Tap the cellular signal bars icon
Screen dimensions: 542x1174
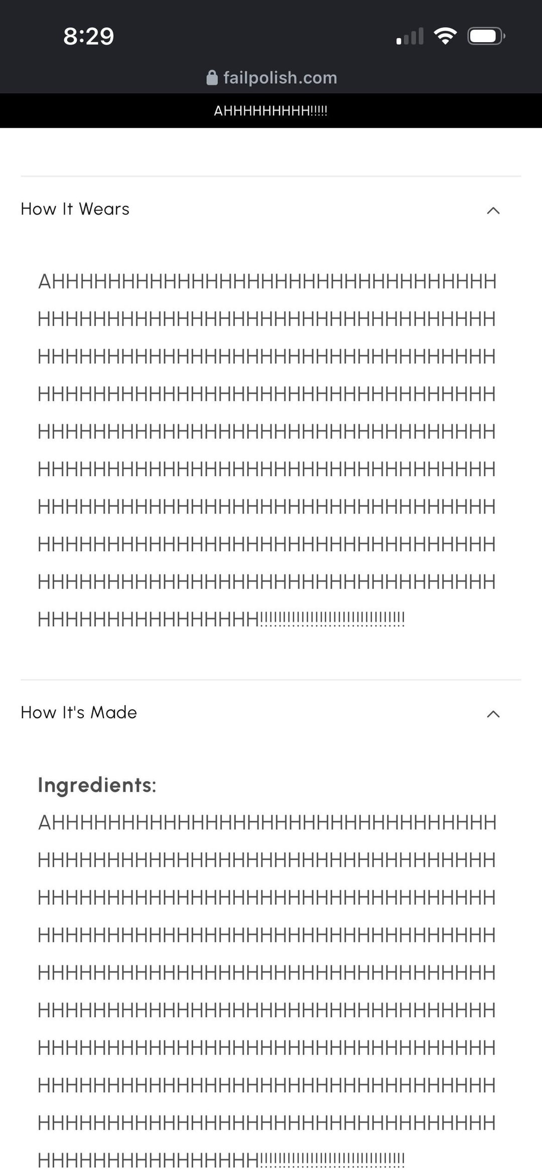click(x=410, y=37)
